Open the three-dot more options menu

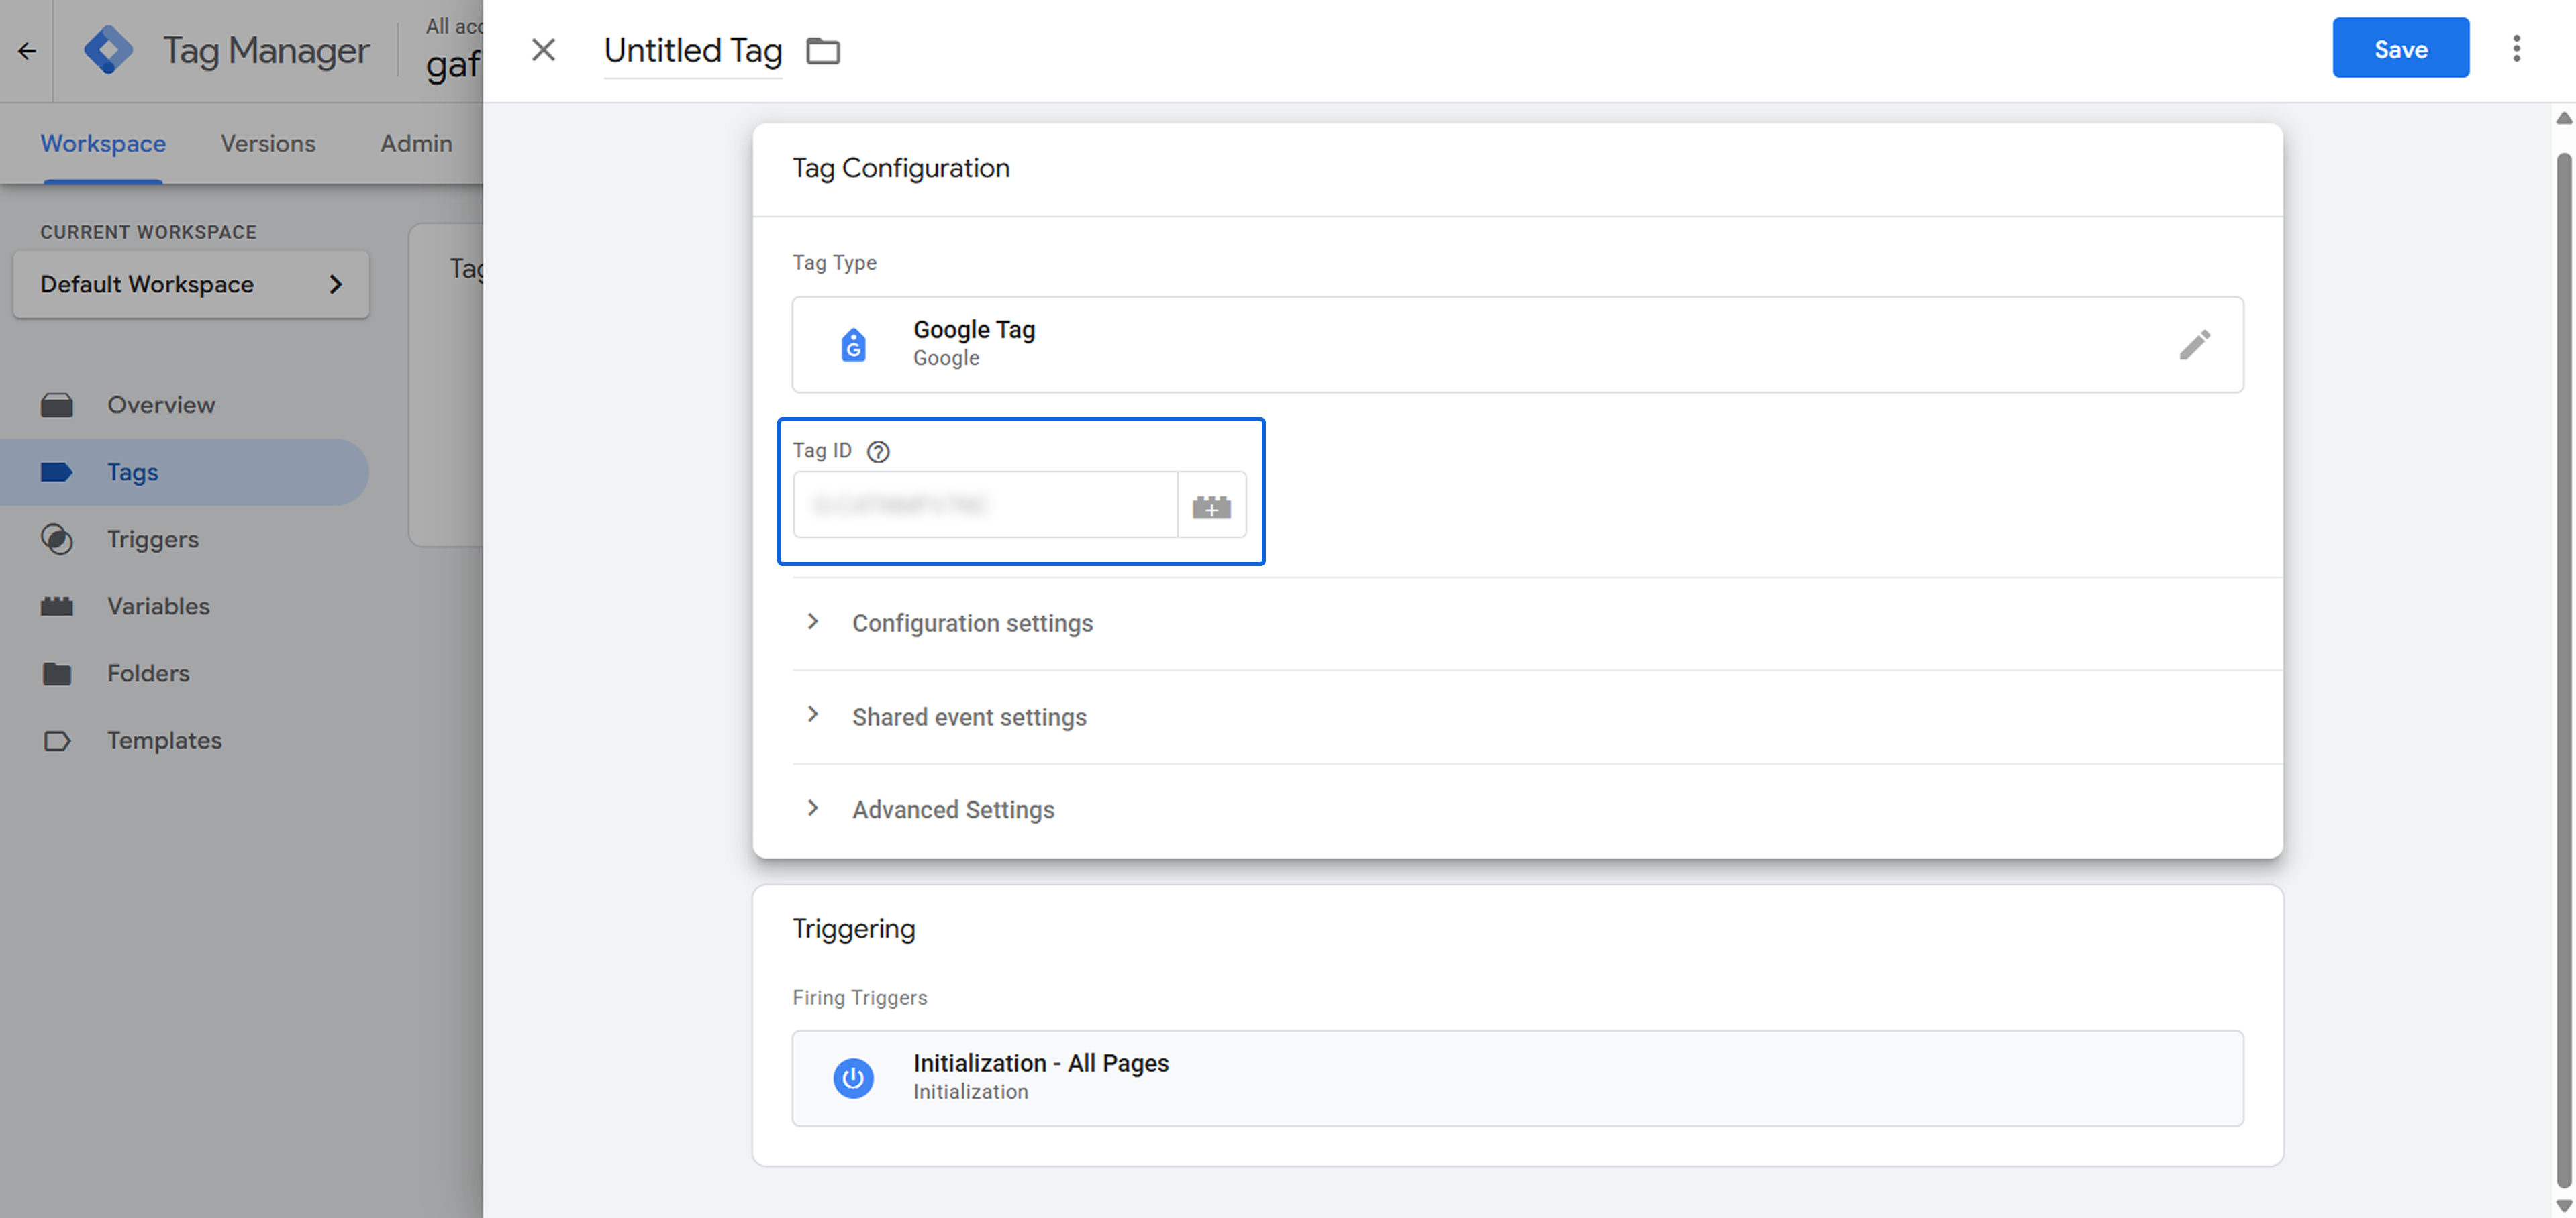(2516, 48)
